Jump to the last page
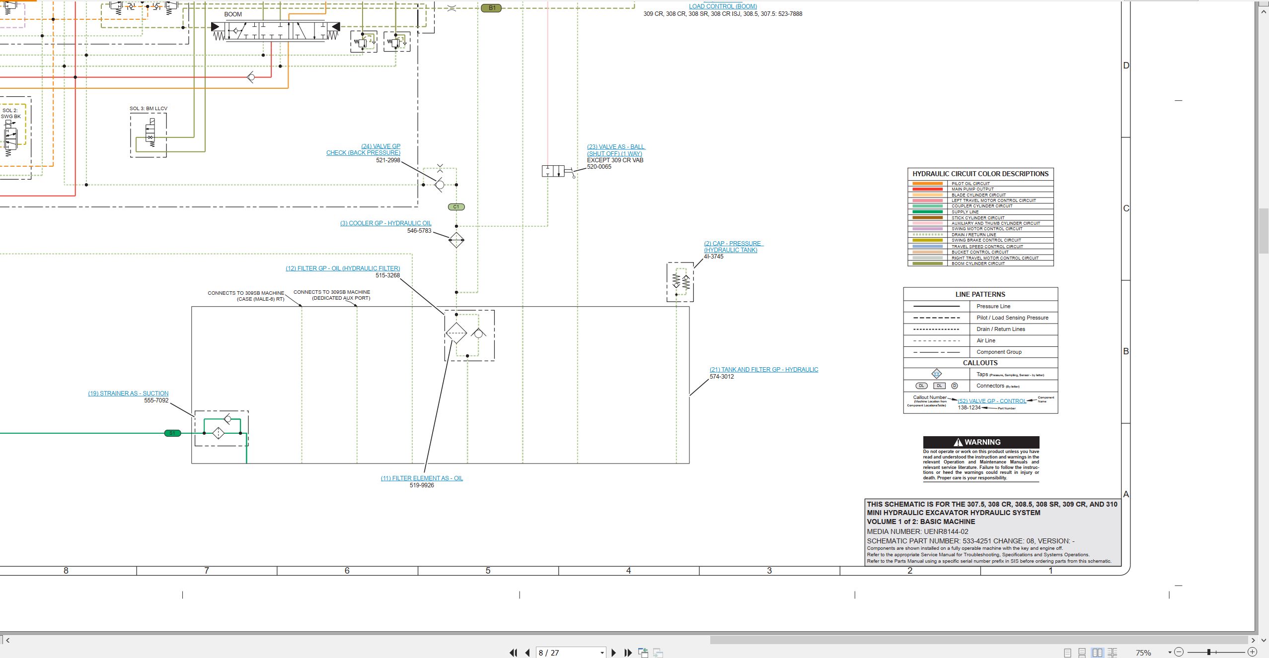This screenshot has height=658, width=1269. tap(628, 653)
